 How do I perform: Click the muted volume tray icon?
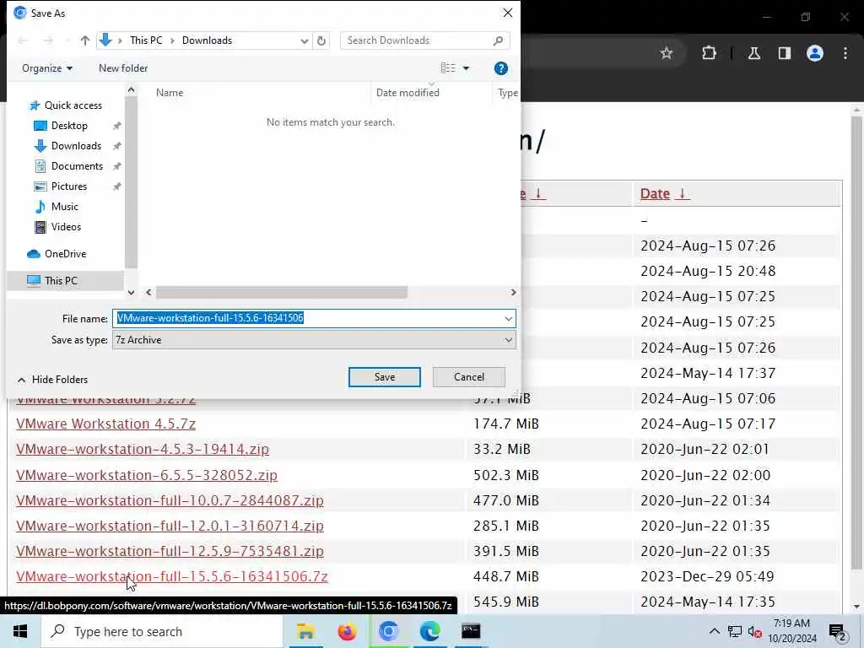tap(755, 632)
